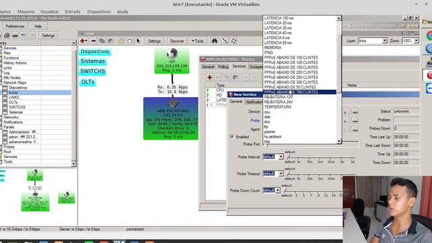The image size is (432, 243).
Task: Click the Help button
Action: [38, 26]
